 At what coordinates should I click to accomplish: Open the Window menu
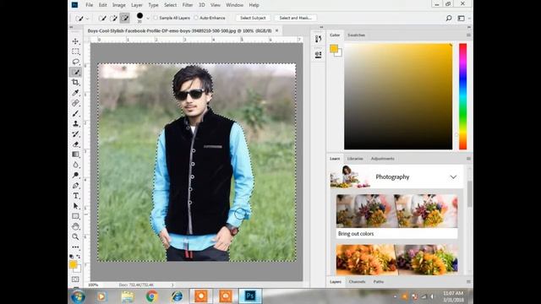point(234,5)
